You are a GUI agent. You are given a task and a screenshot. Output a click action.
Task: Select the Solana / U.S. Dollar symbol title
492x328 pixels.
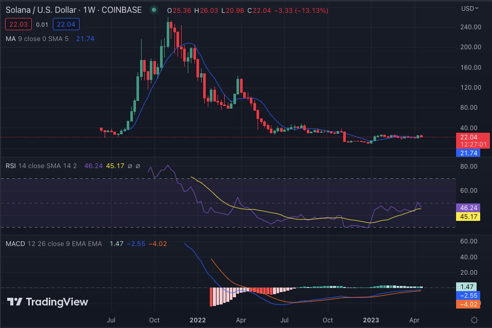pyautogui.click(x=73, y=10)
